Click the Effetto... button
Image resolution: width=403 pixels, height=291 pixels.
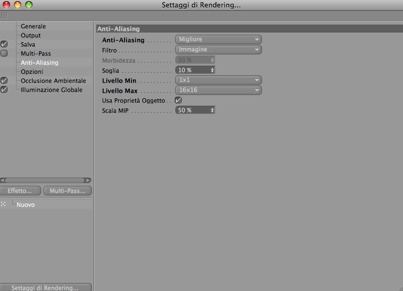click(20, 191)
